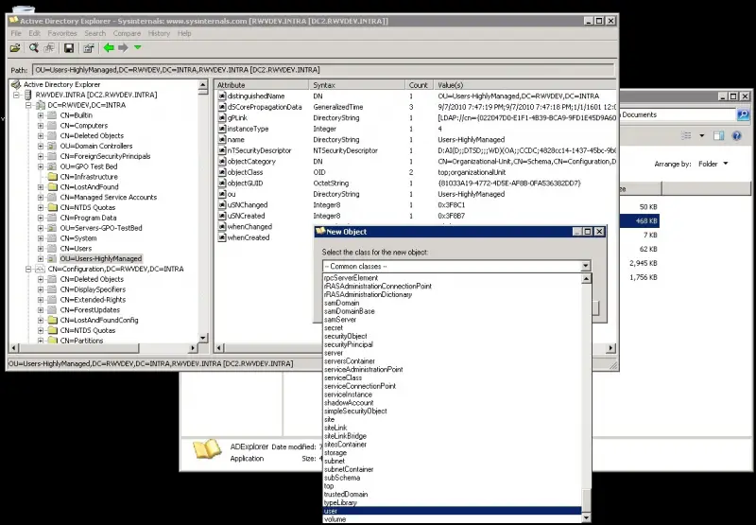Click the tree pane scroll up arrow
The image size is (756, 525).
point(203,85)
